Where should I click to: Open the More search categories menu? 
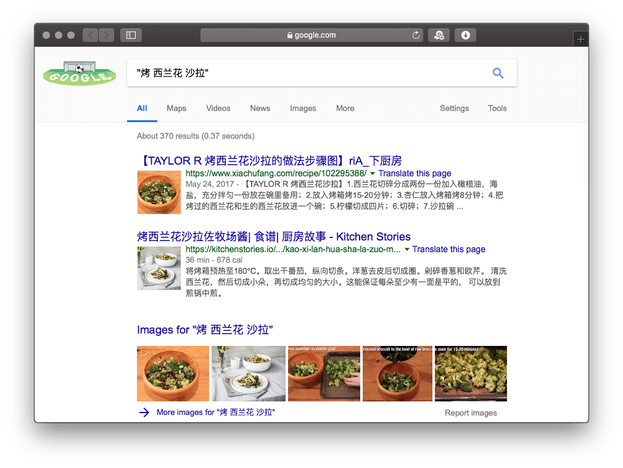[345, 109]
